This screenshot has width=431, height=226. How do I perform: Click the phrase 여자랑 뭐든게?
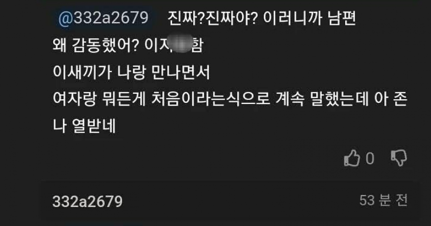pyautogui.click(x=101, y=103)
